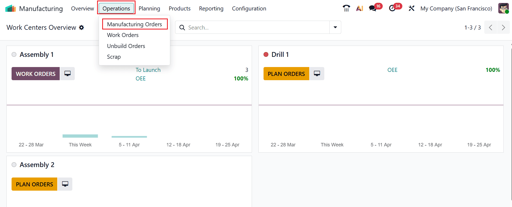Viewport: 512px width, 207px height.
Task: Open the Products menu
Action: coord(180,9)
